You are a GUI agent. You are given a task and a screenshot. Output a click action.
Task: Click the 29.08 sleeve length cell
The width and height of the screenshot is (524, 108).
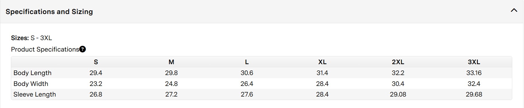(x=398, y=94)
